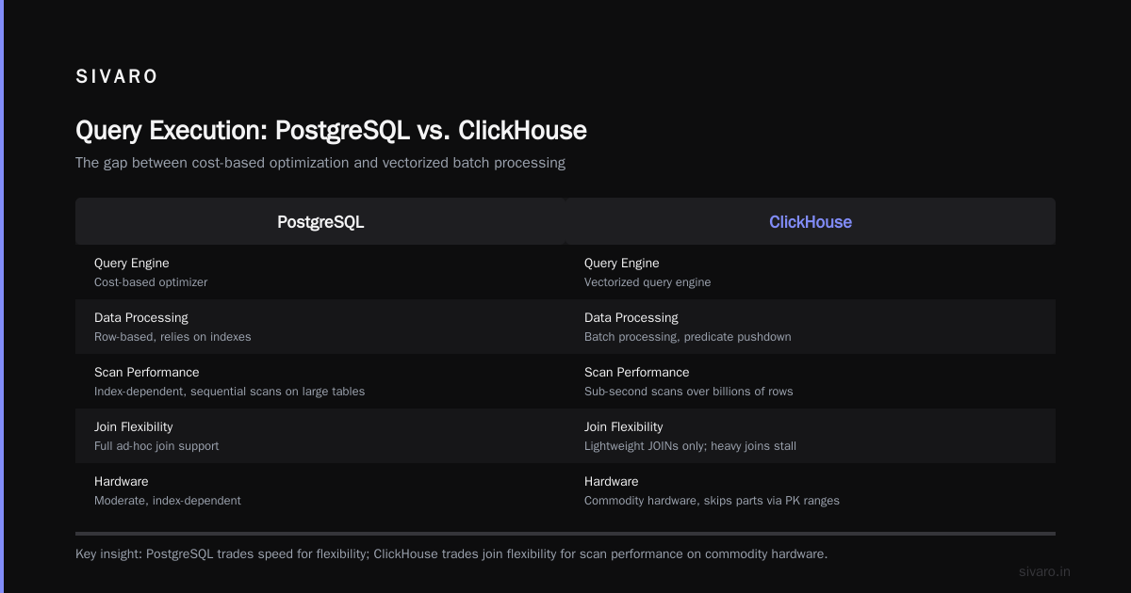Click 'Moderate, index-dependent' text
Image resolution: width=1131 pixels, height=593 pixels.
[x=168, y=501]
